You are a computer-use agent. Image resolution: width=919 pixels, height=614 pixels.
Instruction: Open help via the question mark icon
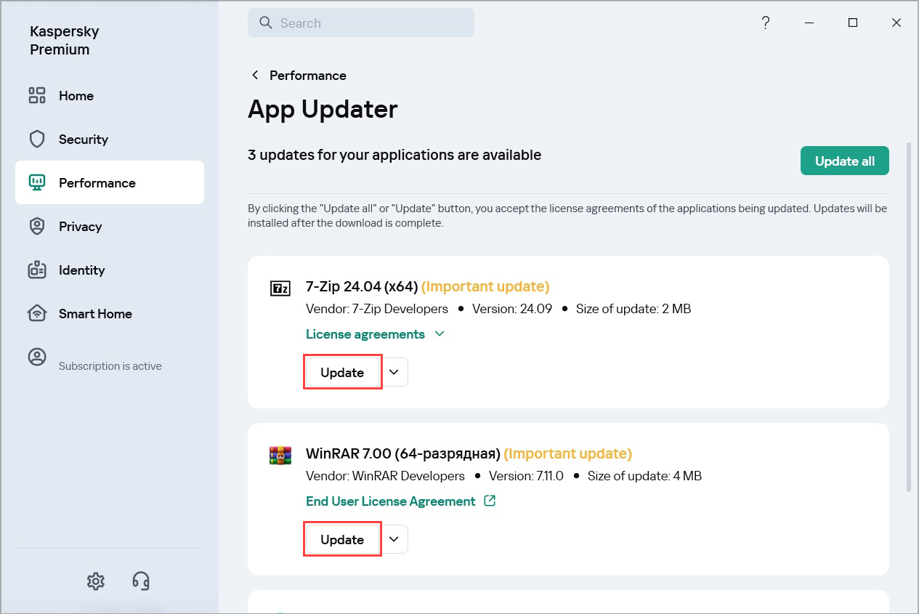coord(765,23)
